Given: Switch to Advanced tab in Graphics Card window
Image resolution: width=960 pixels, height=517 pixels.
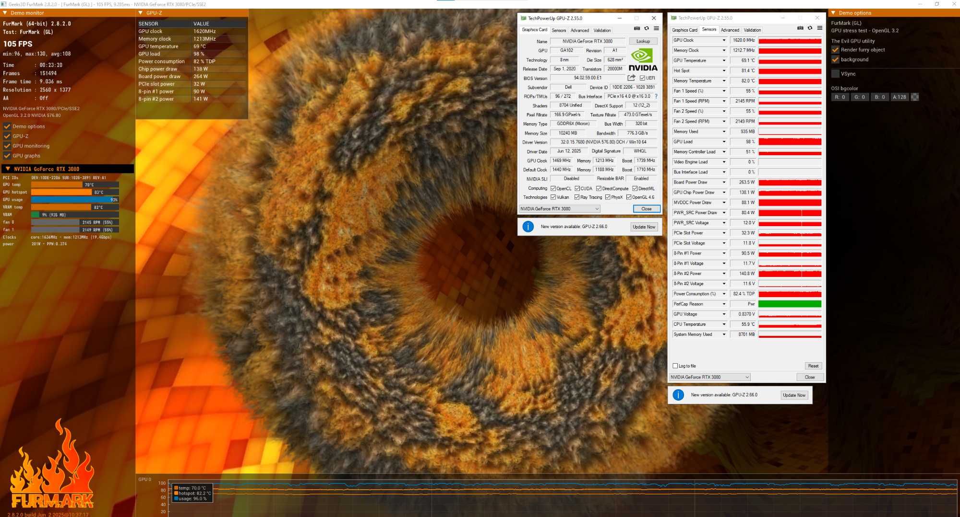Looking at the screenshot, I should pos(579,30).
